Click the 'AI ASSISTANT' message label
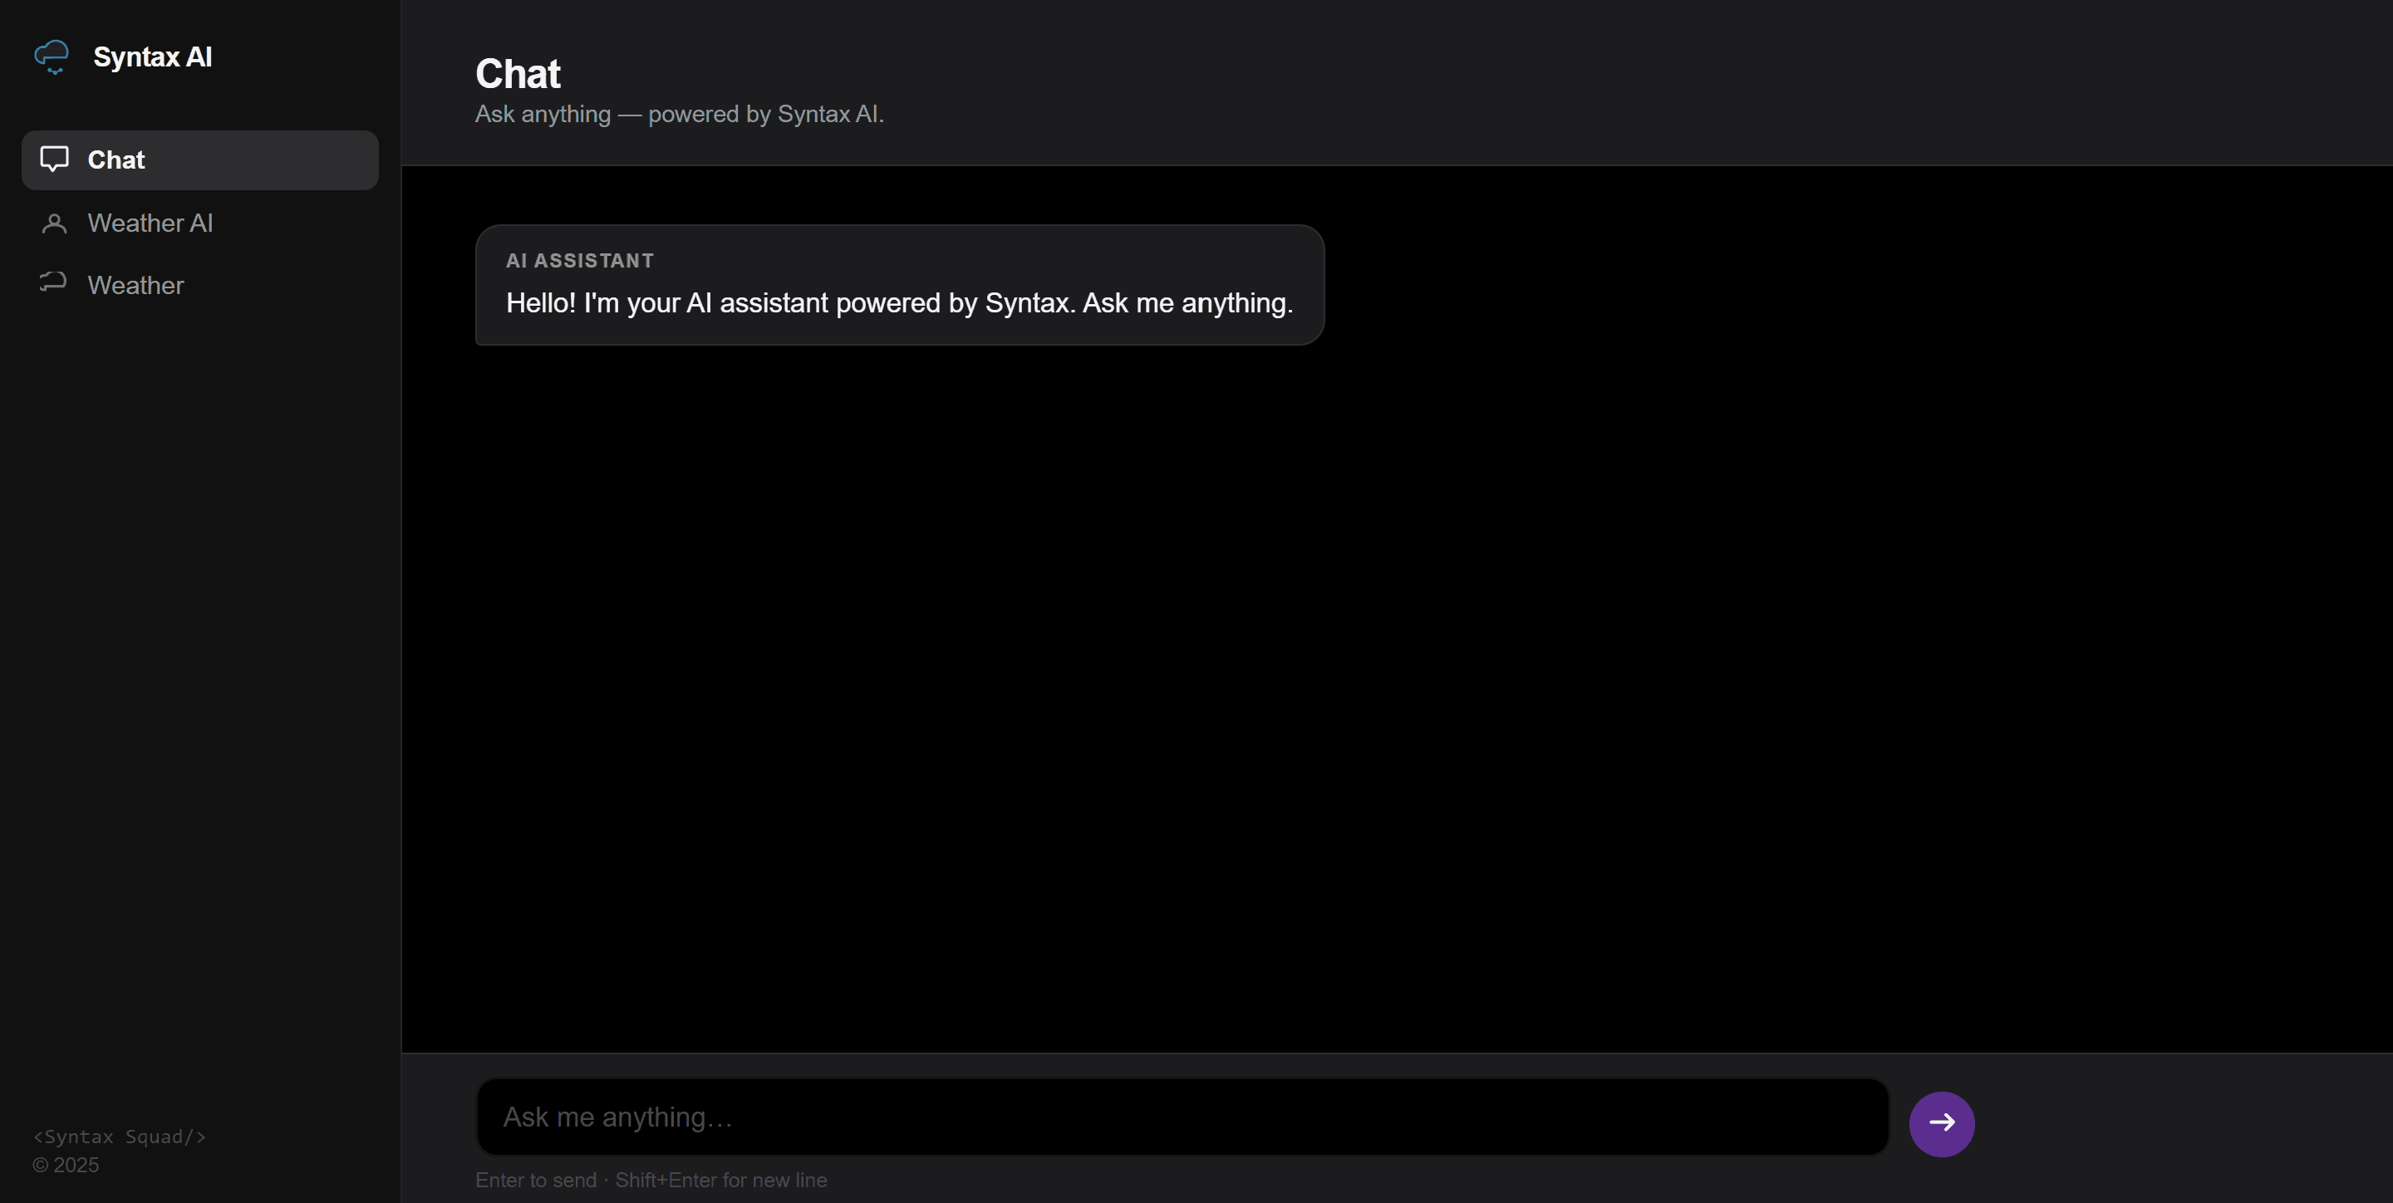 coord(580,261)
